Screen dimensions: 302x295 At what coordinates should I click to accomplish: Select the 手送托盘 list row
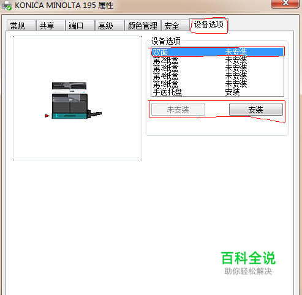point(217,92)
